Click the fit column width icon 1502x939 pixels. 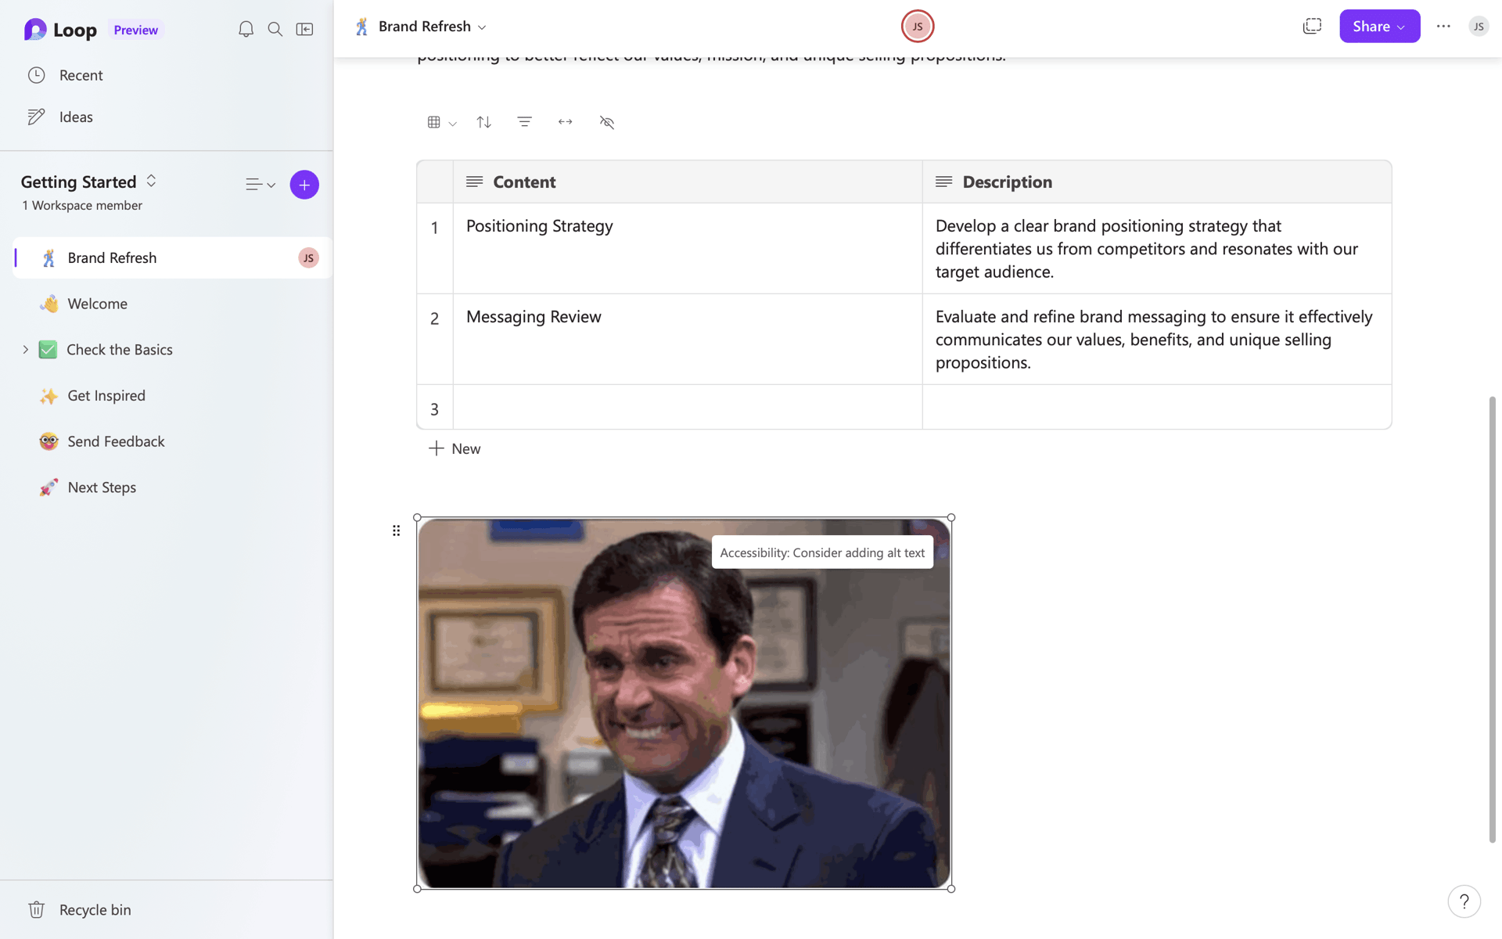(565, 122)
